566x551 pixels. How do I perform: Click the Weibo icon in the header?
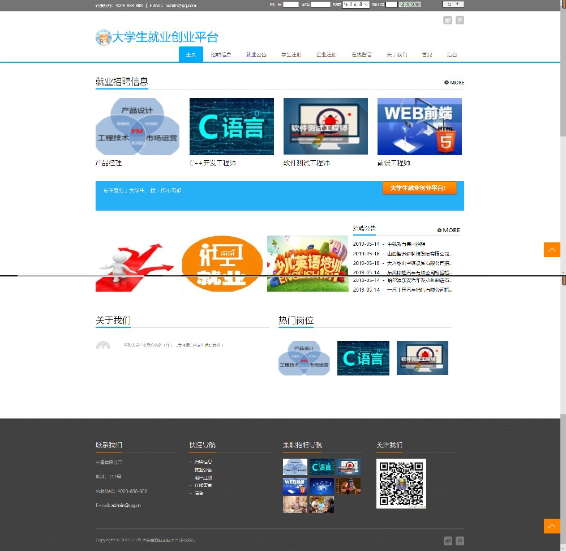pos(448,20)
